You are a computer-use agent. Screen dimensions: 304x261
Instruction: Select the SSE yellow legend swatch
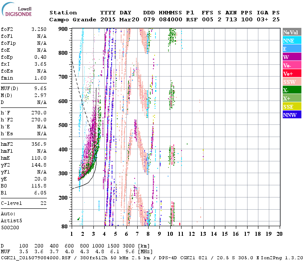(x=292, y=107)
